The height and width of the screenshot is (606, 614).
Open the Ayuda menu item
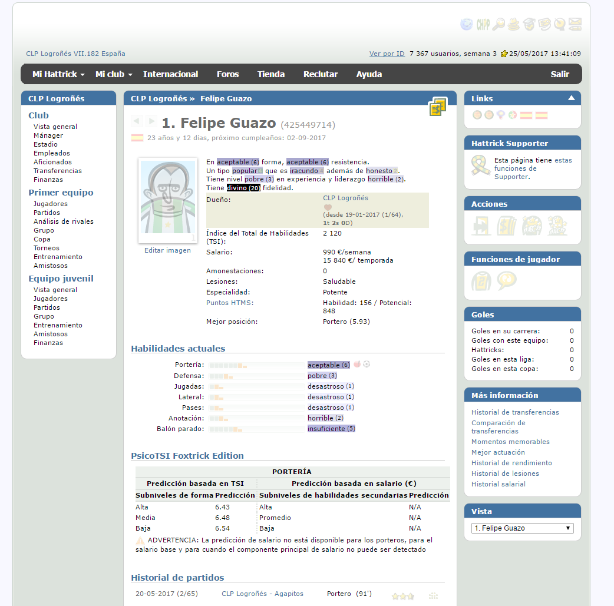[x=369, y=74]
